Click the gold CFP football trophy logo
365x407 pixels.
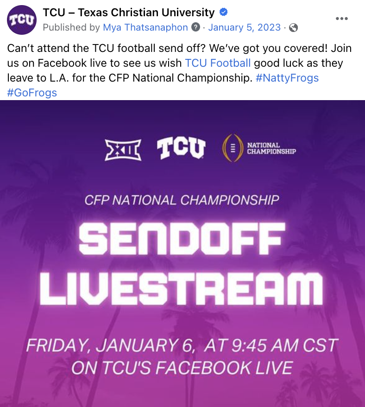pyautogui.click(x=233, y=148)
